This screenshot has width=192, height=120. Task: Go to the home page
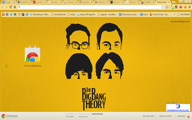coord(15,7)
